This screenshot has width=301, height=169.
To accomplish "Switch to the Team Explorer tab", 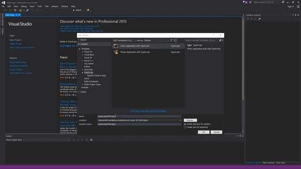I will click(269, 163).
